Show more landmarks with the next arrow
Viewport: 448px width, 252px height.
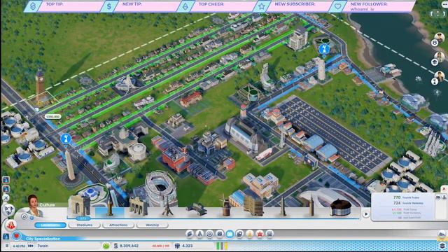coord(365,214)
